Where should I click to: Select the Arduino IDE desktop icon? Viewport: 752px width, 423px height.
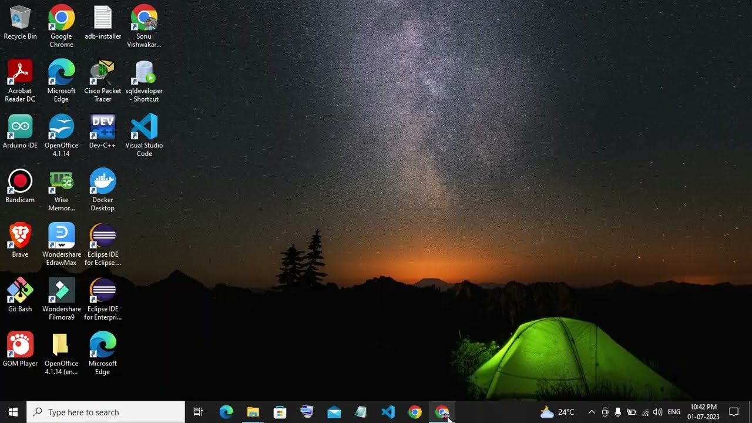(x=20, y=132)
